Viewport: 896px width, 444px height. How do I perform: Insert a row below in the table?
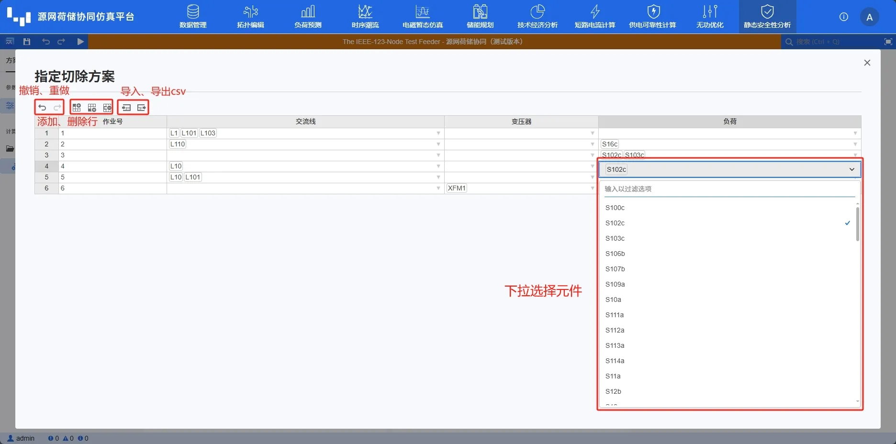coord(92,108)
